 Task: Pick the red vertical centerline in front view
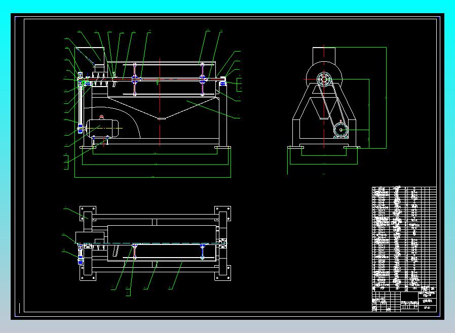point(160,102)
